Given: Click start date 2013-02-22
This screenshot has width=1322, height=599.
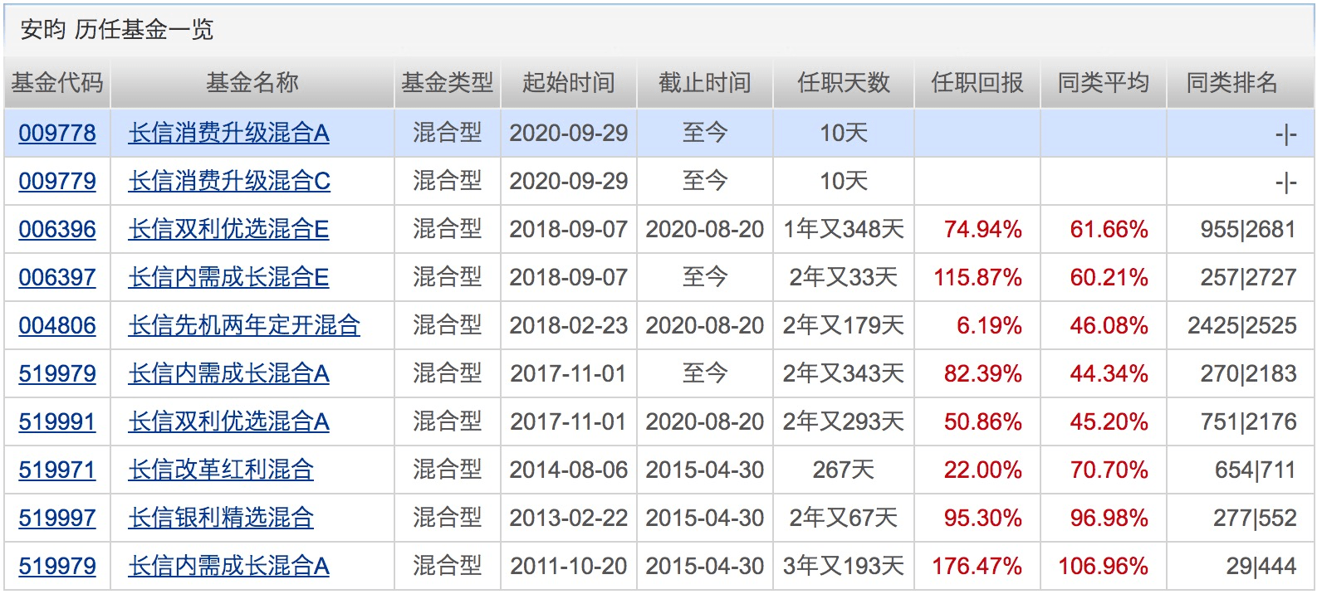Looking at the screenshot, I should [569, 518].
